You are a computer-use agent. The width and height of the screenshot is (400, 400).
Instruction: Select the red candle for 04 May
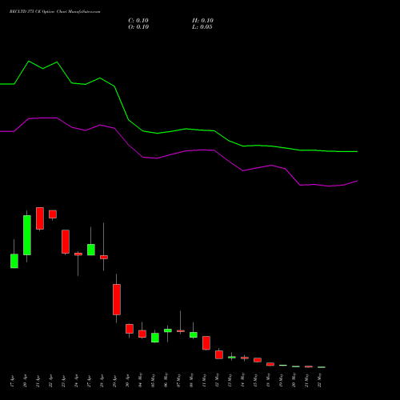click(x=142, y=334)
